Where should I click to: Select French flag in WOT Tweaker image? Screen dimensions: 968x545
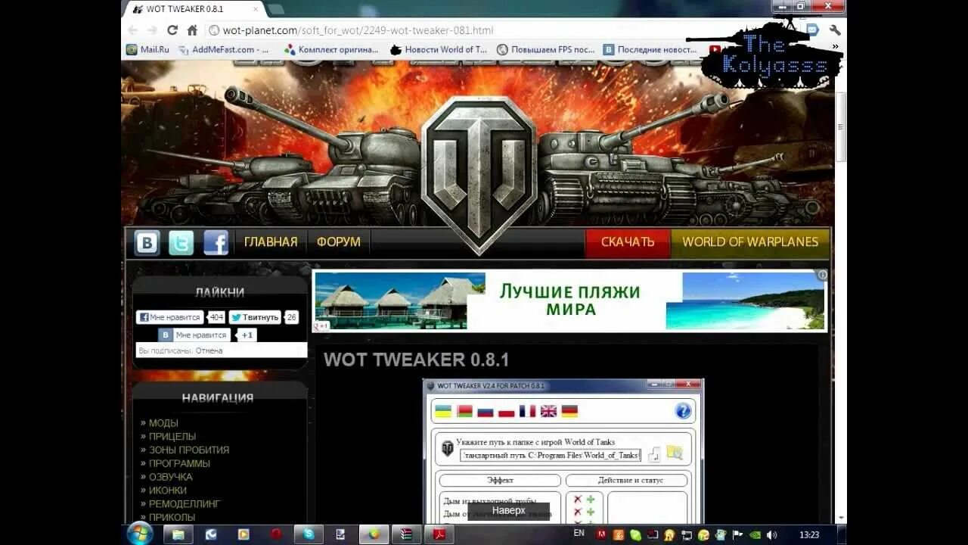coord(527,411)
